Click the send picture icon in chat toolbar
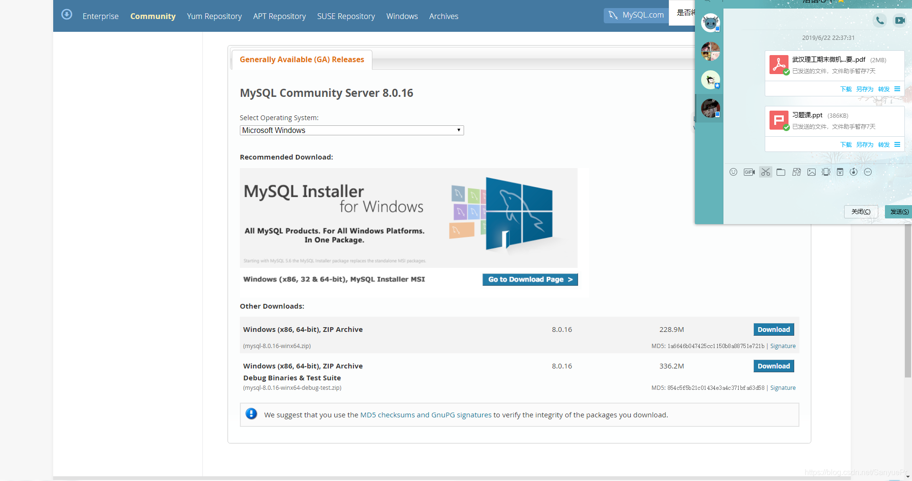The image size is (912, 481). coord(811,172)
